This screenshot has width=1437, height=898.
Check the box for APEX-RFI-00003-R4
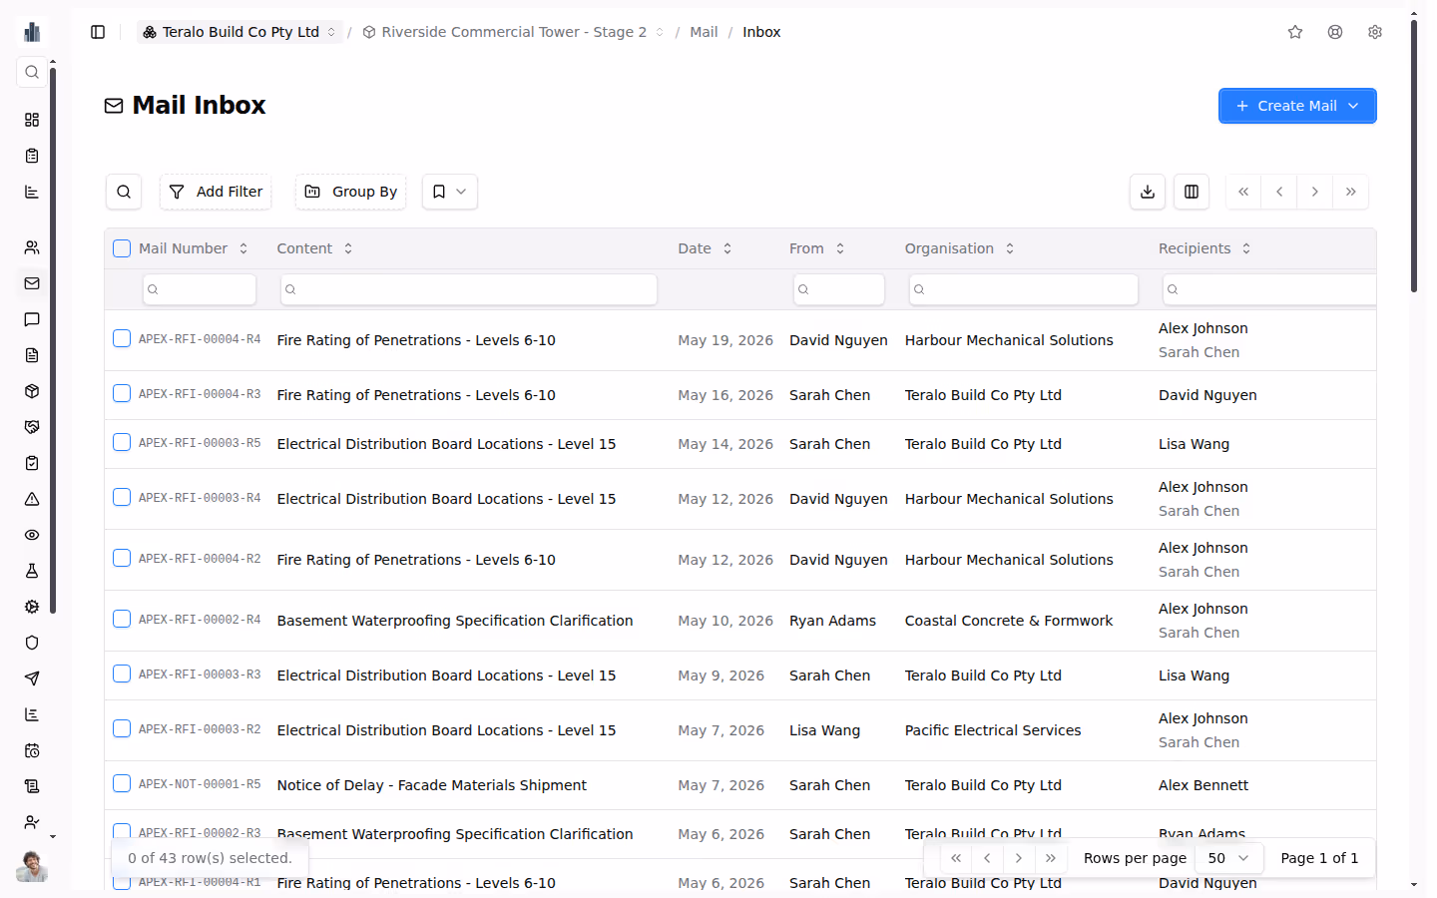[122, 497]
